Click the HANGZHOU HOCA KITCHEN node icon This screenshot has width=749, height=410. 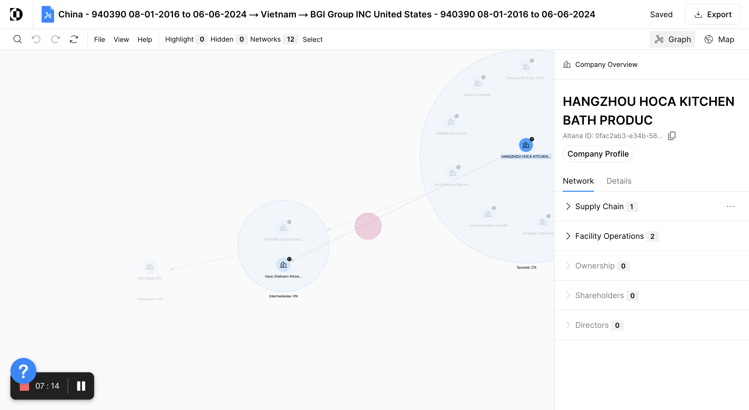click(526, 145)
